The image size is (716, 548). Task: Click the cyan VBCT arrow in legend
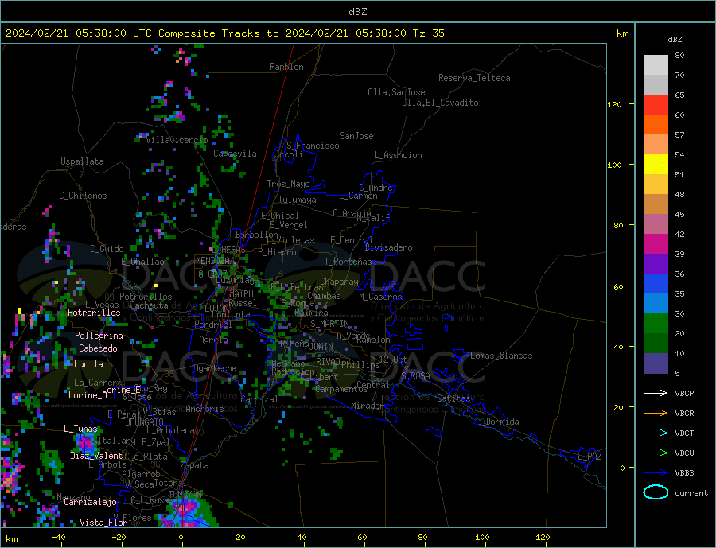pos(656,433)
